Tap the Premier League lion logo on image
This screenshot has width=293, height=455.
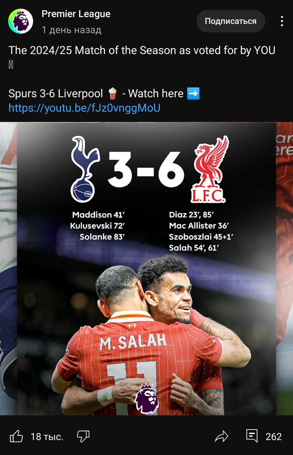[x=147, y=398]
